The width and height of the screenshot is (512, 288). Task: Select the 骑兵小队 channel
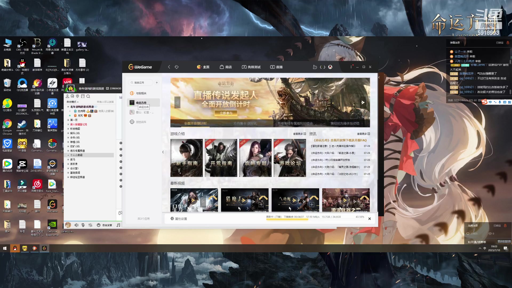click(75, 133)
